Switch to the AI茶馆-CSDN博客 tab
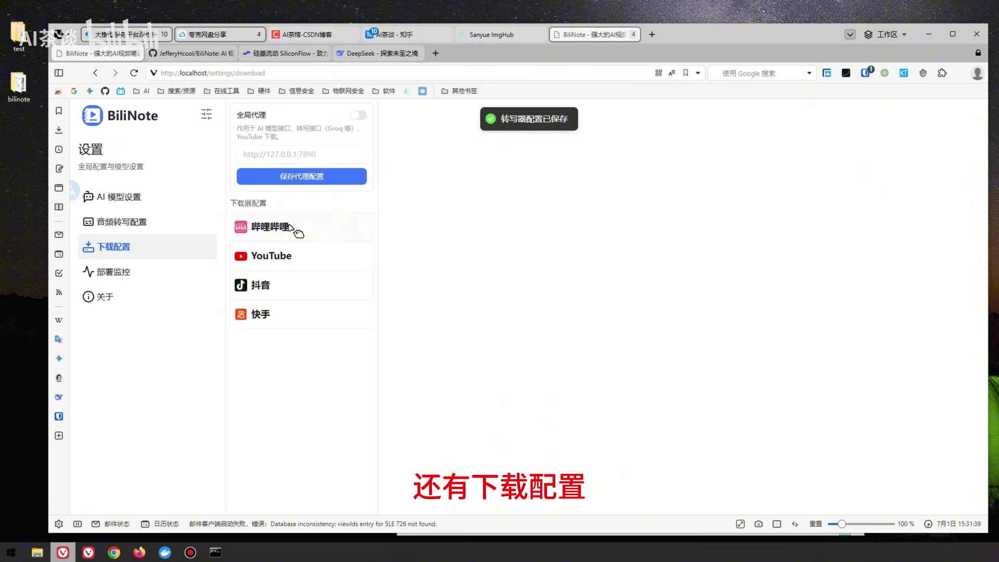The height and width of the screenshot is (562, 999). pos(314,34)
